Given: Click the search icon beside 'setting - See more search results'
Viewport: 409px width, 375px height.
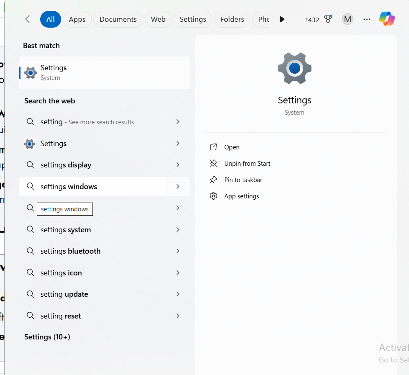Looking at the screenshot, I should (31, 122).
